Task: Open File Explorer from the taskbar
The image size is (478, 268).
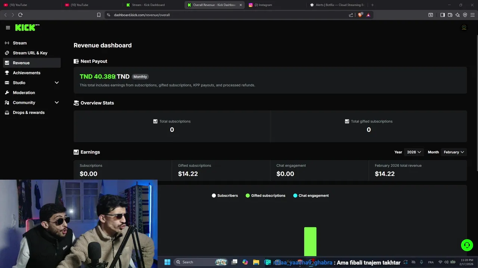Action: [256, 262]
